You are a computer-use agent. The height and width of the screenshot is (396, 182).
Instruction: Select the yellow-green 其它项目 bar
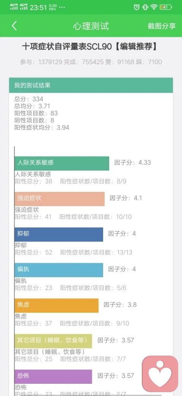point(53,341)
